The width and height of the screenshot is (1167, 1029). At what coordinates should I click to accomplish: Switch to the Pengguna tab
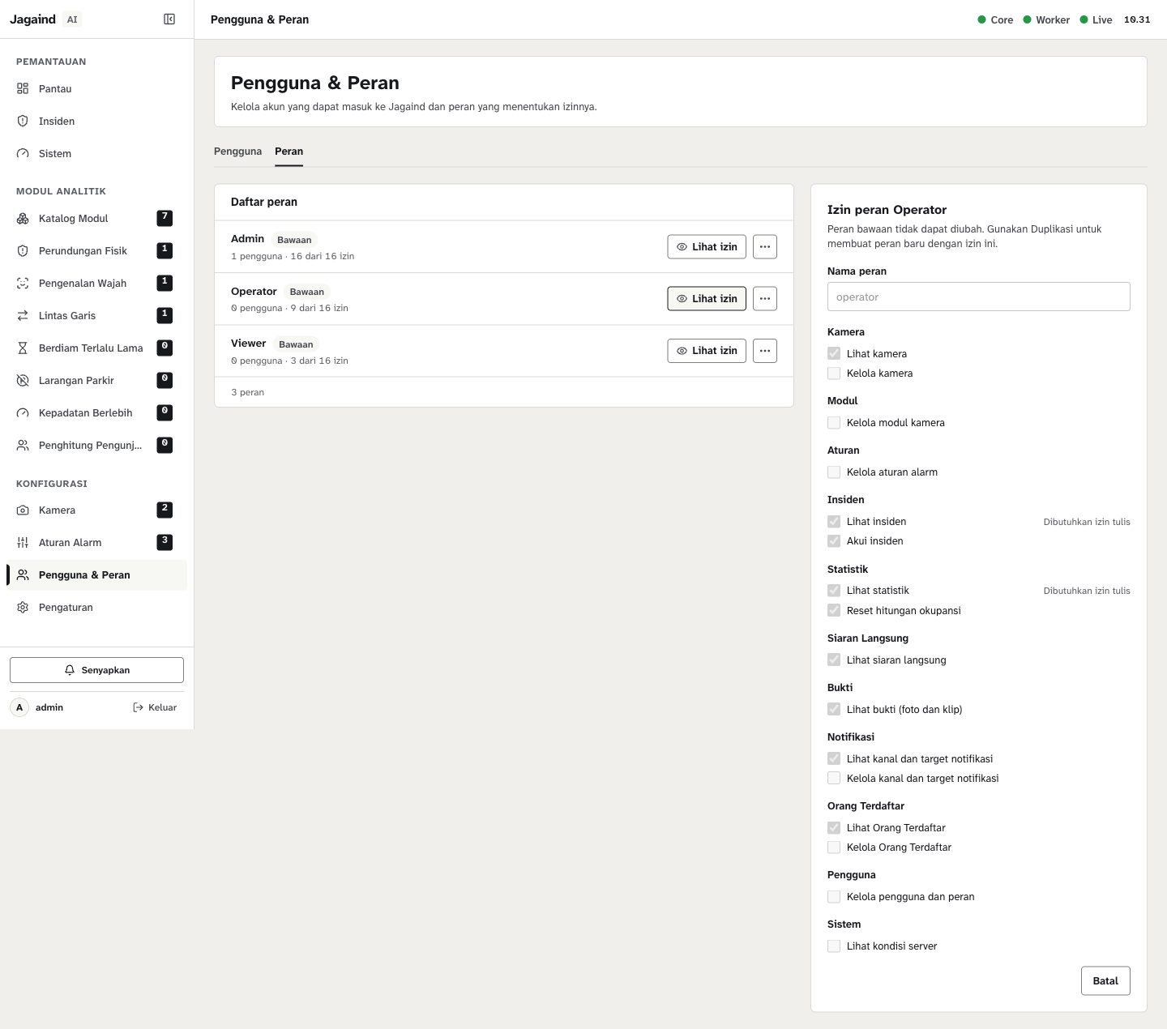pyautogui.click(x=237, y=152)
